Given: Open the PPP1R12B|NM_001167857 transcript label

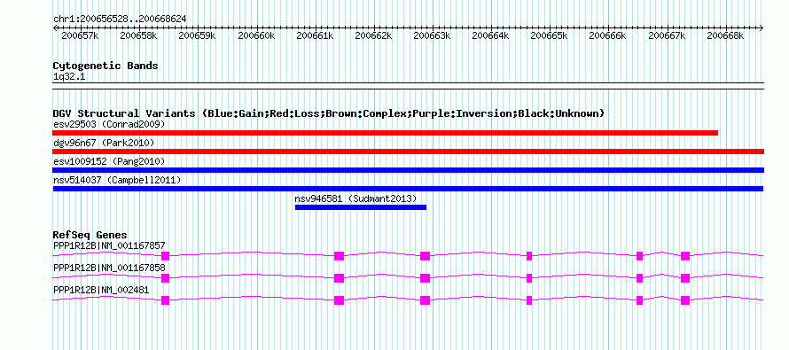Looking at the screenshot, I should [109, 245].
